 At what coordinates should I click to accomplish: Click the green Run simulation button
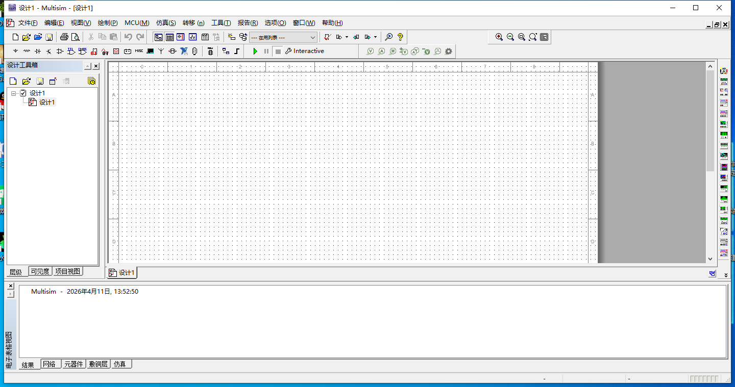tap(256, 51)
